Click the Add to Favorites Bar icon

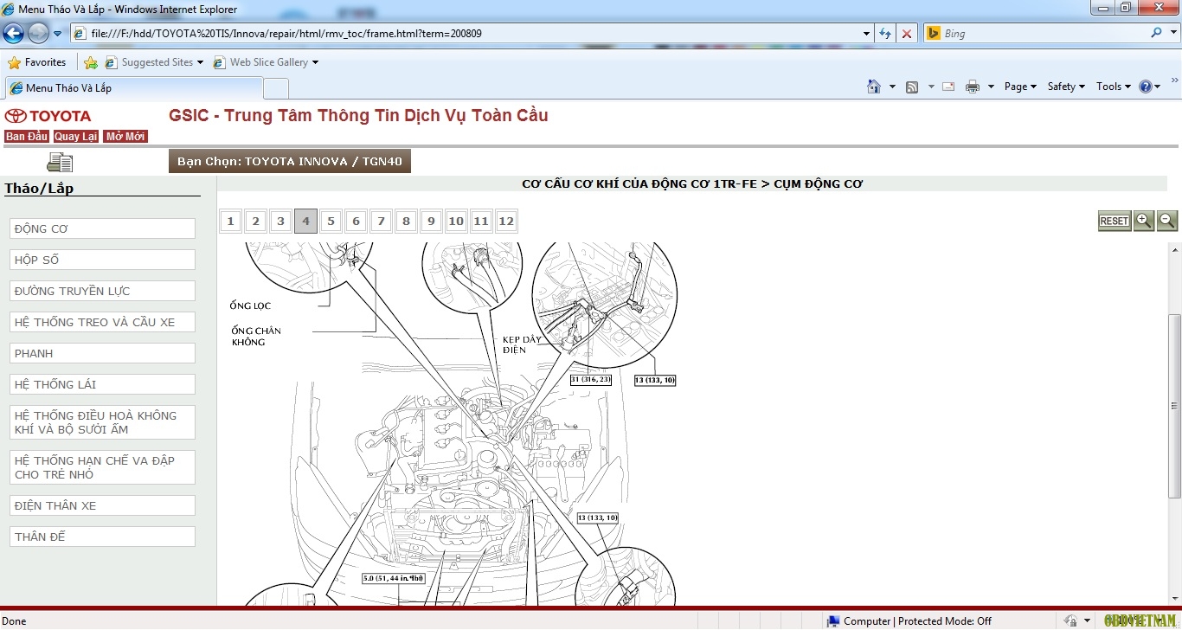point(91,62)
